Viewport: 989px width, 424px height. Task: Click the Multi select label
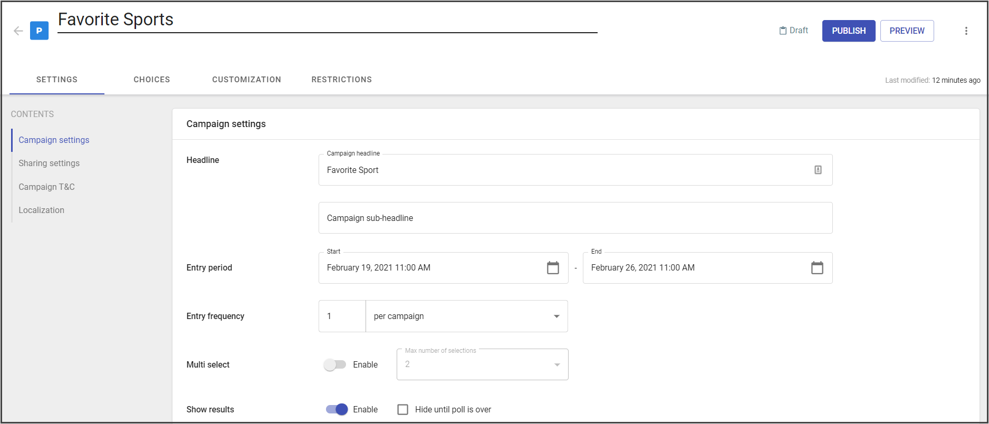point(208,364)
